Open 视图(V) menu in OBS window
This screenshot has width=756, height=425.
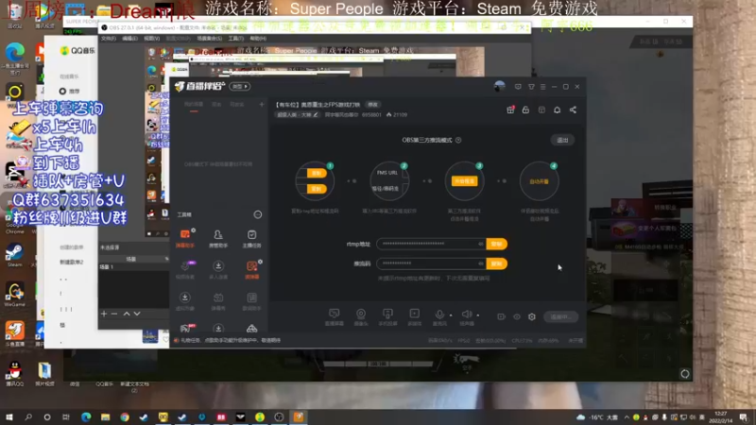[151, 39]
